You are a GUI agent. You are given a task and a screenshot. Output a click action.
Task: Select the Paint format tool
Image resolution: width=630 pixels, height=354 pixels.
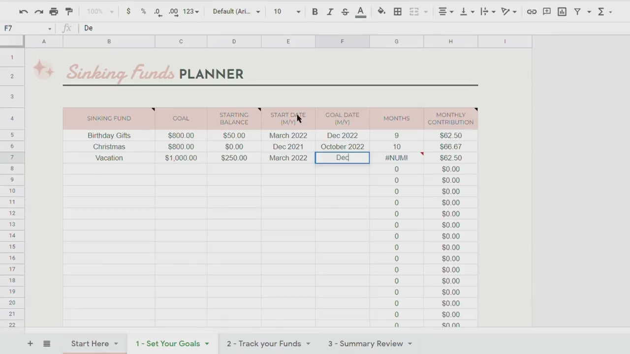69,11
